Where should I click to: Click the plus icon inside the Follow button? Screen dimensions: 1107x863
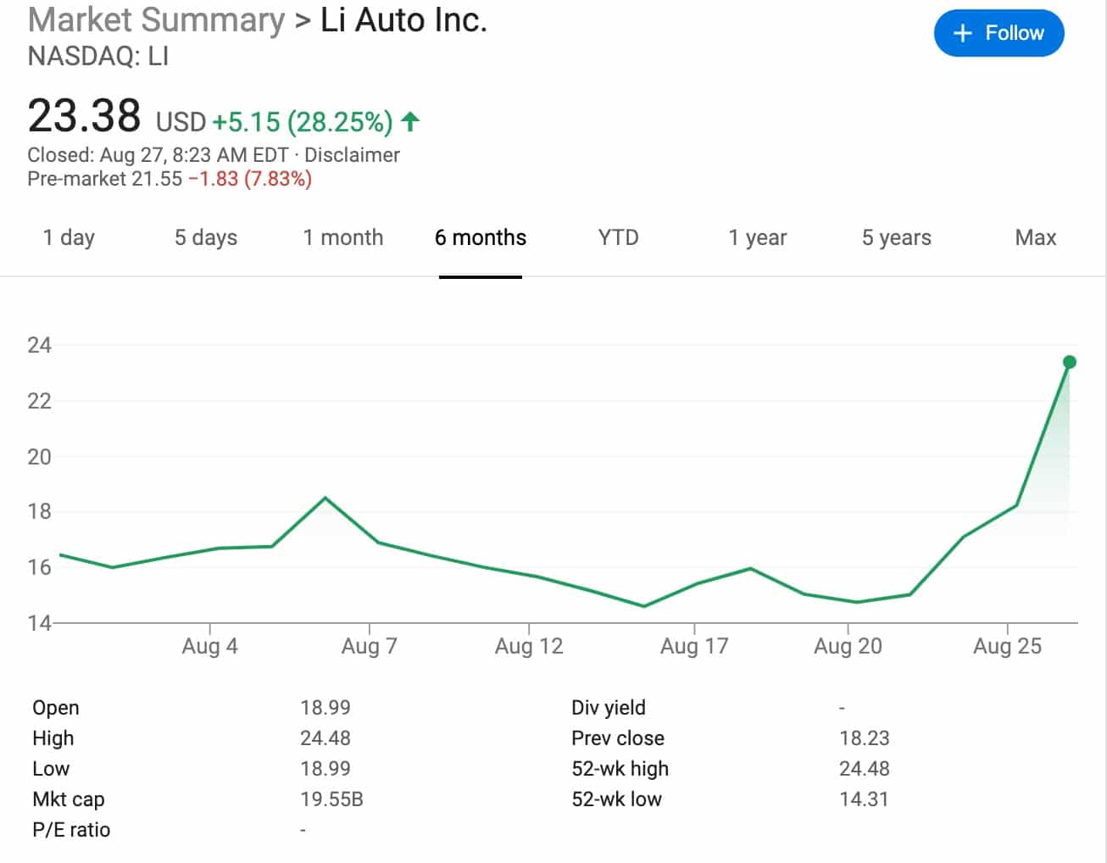click(x=960, y=33)
